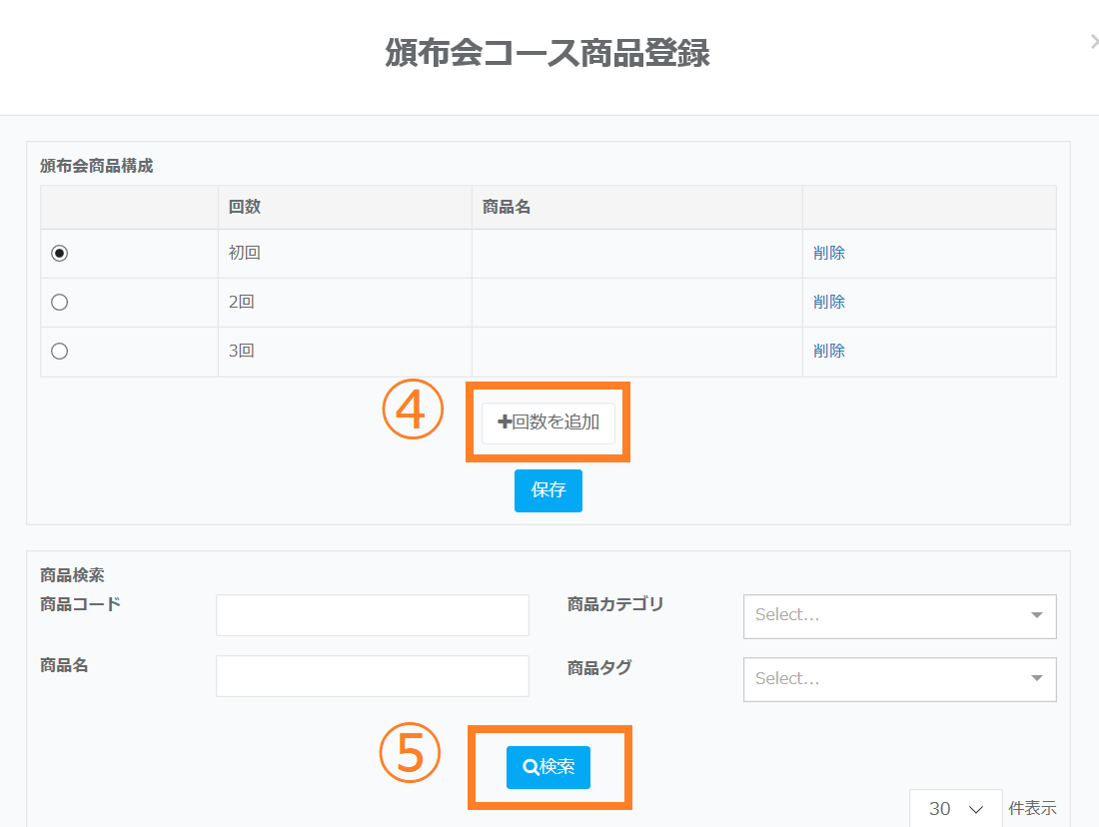Click the empty 商品名 cell of 3回 row
The height and width of the screenshot is (827, 1099).
pos(636,352)
